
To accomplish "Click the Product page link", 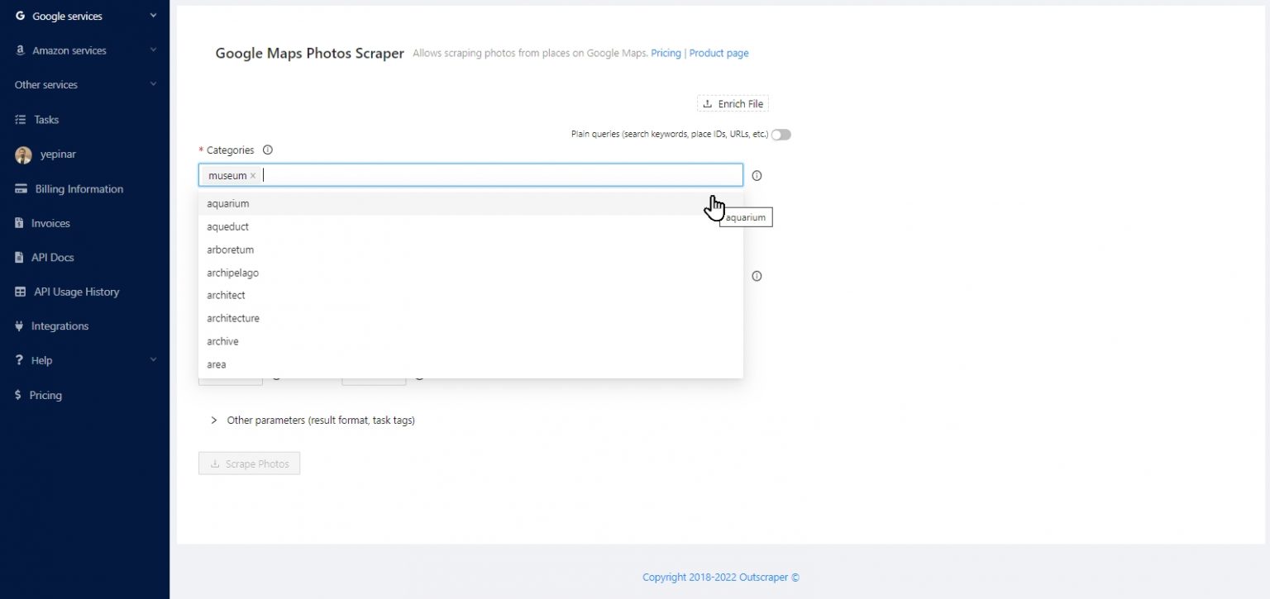I will 719,53.
